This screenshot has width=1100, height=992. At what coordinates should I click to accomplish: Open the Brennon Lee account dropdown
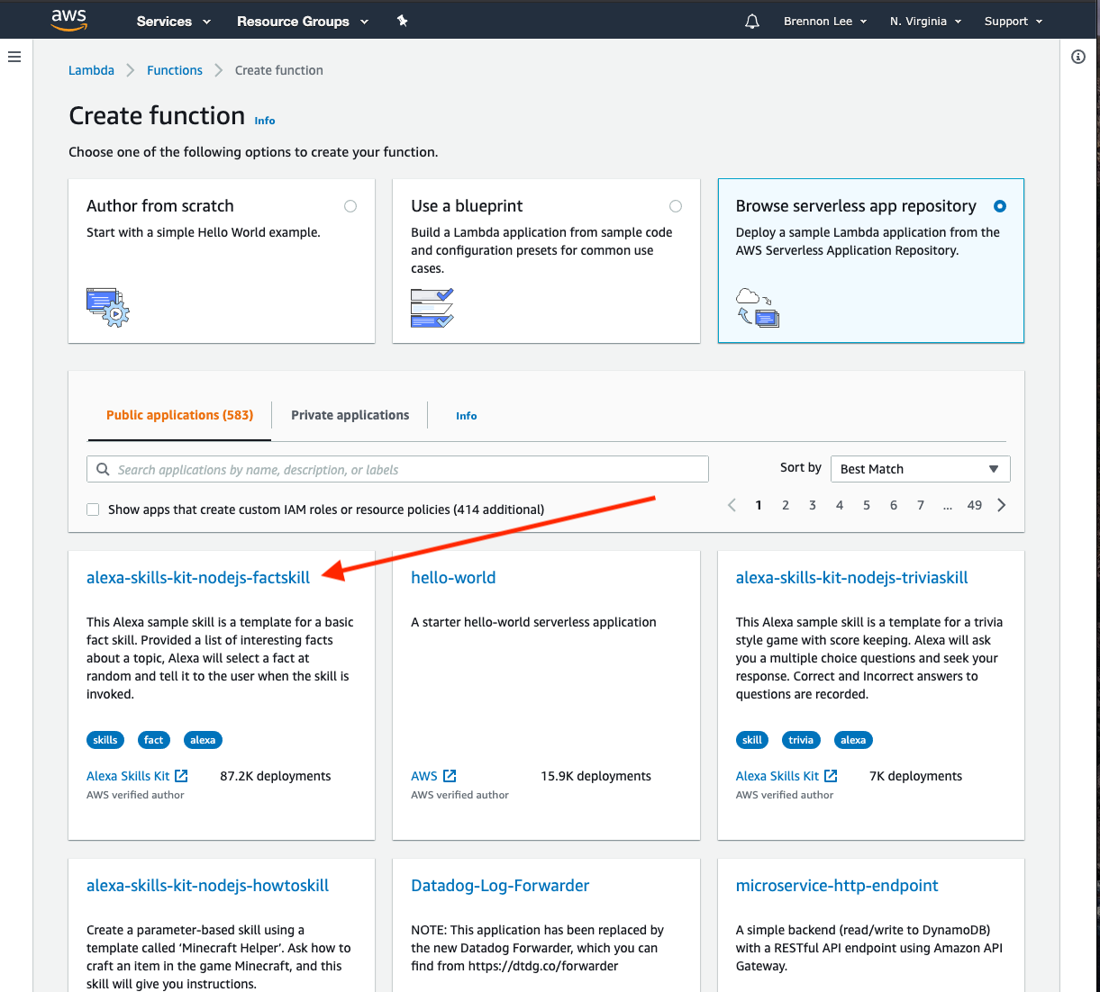pyautogui.click(x=825, y=21)
